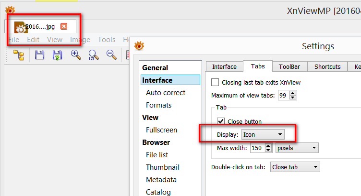Switch to the ToolBar settings tab
Screen dimensions: 361x196
click(x=289, y=67)
